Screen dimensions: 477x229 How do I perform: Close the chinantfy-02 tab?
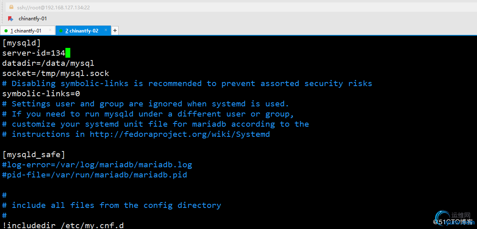(106, 30)
